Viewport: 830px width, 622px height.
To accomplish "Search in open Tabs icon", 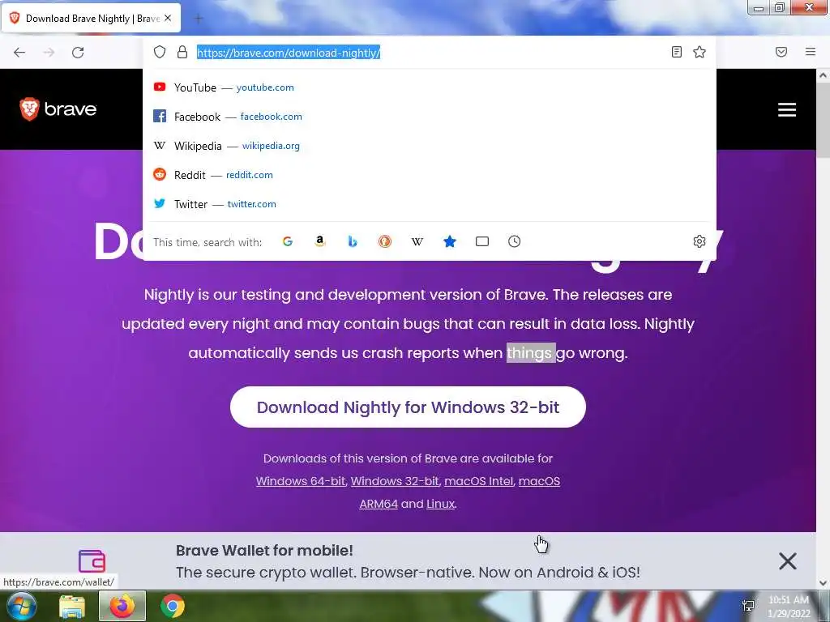I will tap(482, 241).
